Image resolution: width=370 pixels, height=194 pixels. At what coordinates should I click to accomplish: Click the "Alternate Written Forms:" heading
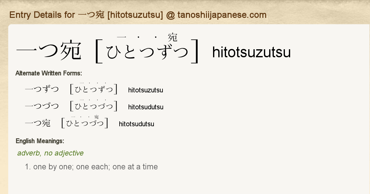click(48, 73)
